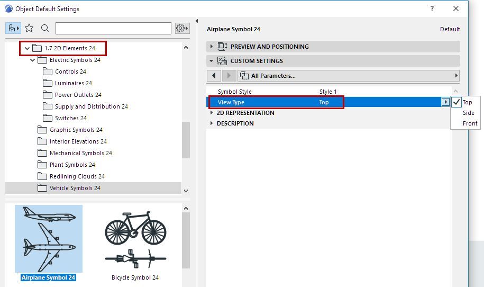Viewport: 484px width, 287px height.
Task: Open the Power Outlets 24 folder
Action: [x=72, y=95]
